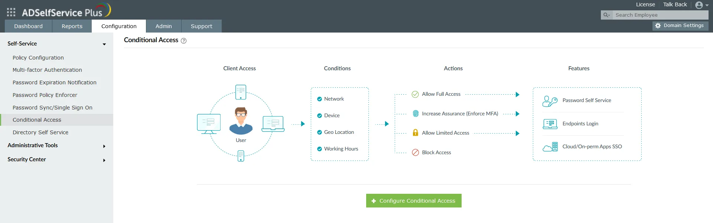This screenshot has height=223, width=713.
Task: Switch to the Reports tab
Action: coord(72,26)
